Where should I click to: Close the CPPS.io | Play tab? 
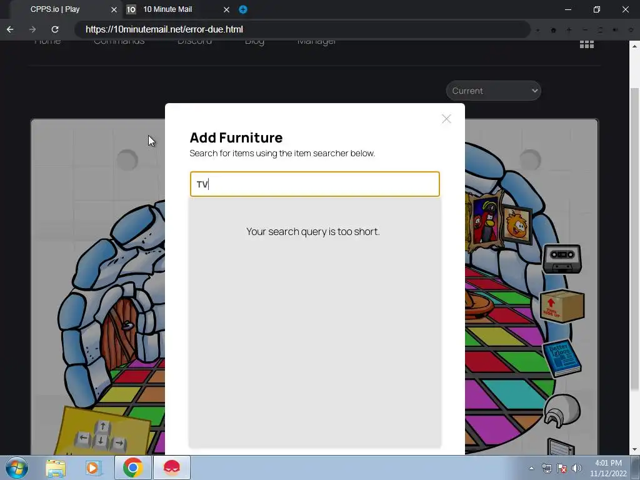(114, 9)
